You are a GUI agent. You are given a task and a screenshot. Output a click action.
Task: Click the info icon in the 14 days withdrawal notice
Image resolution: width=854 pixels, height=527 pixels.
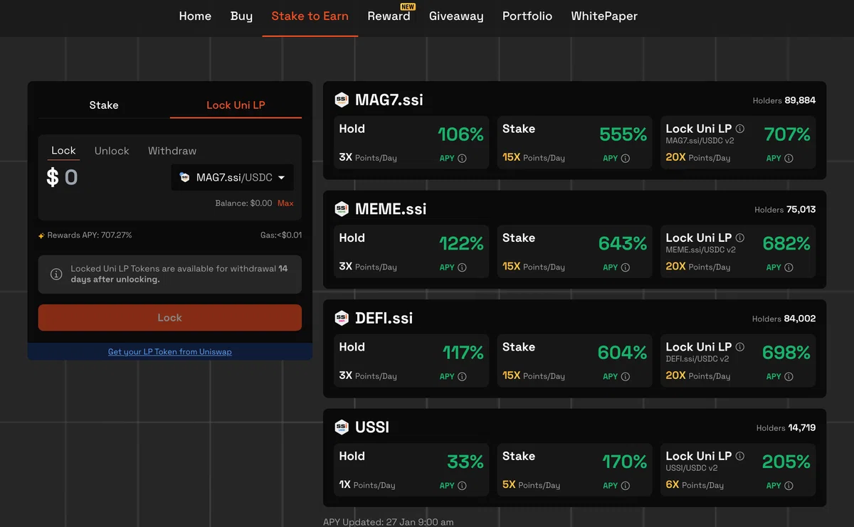56,274
